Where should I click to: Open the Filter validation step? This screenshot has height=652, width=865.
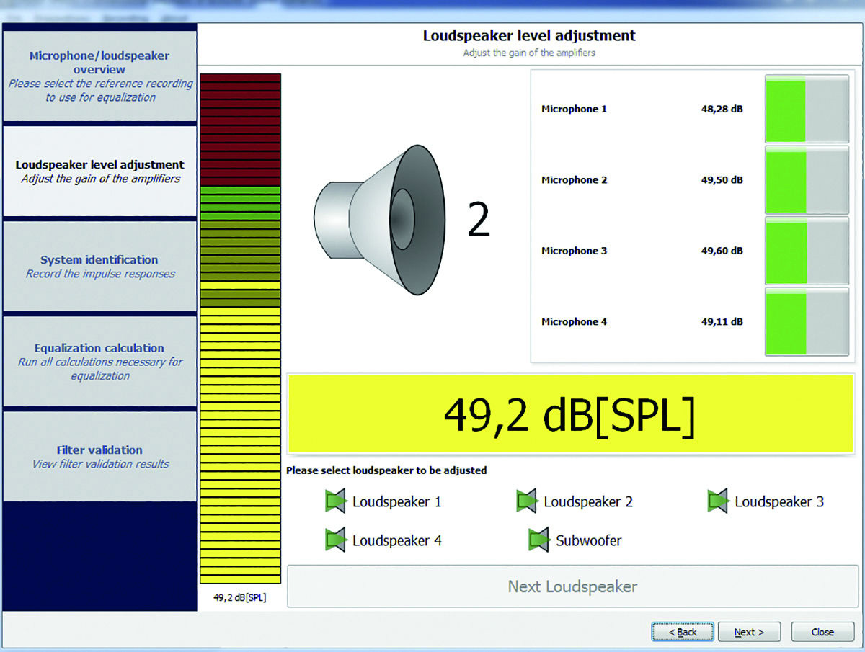pos(100,456)
